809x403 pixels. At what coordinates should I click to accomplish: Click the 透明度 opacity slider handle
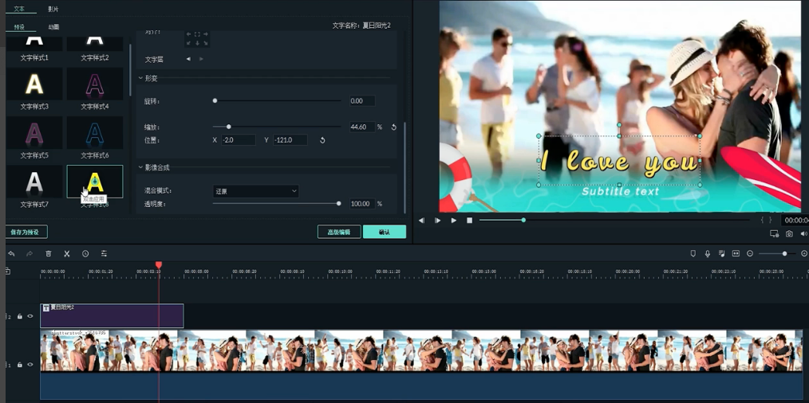[339, 204]
